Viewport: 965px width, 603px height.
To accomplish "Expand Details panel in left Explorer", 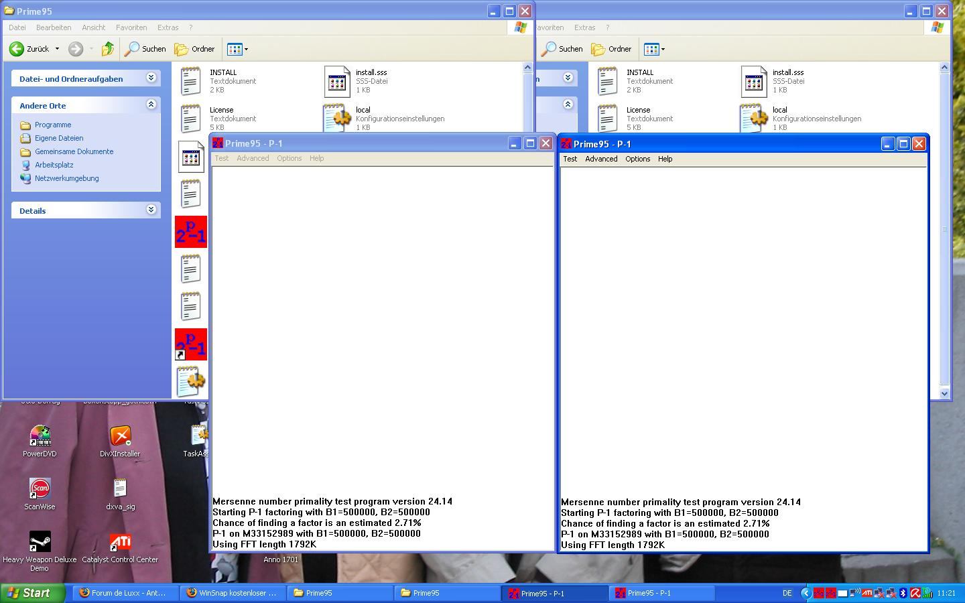I will 151,210.
